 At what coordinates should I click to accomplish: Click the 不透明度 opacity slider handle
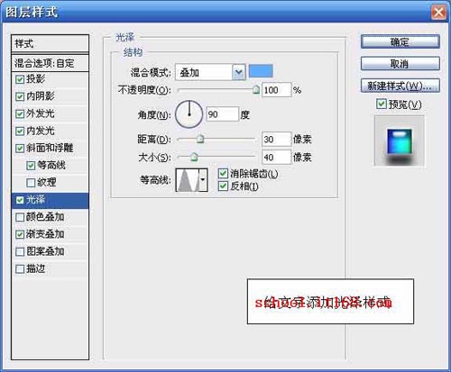(x=256, y=89)
